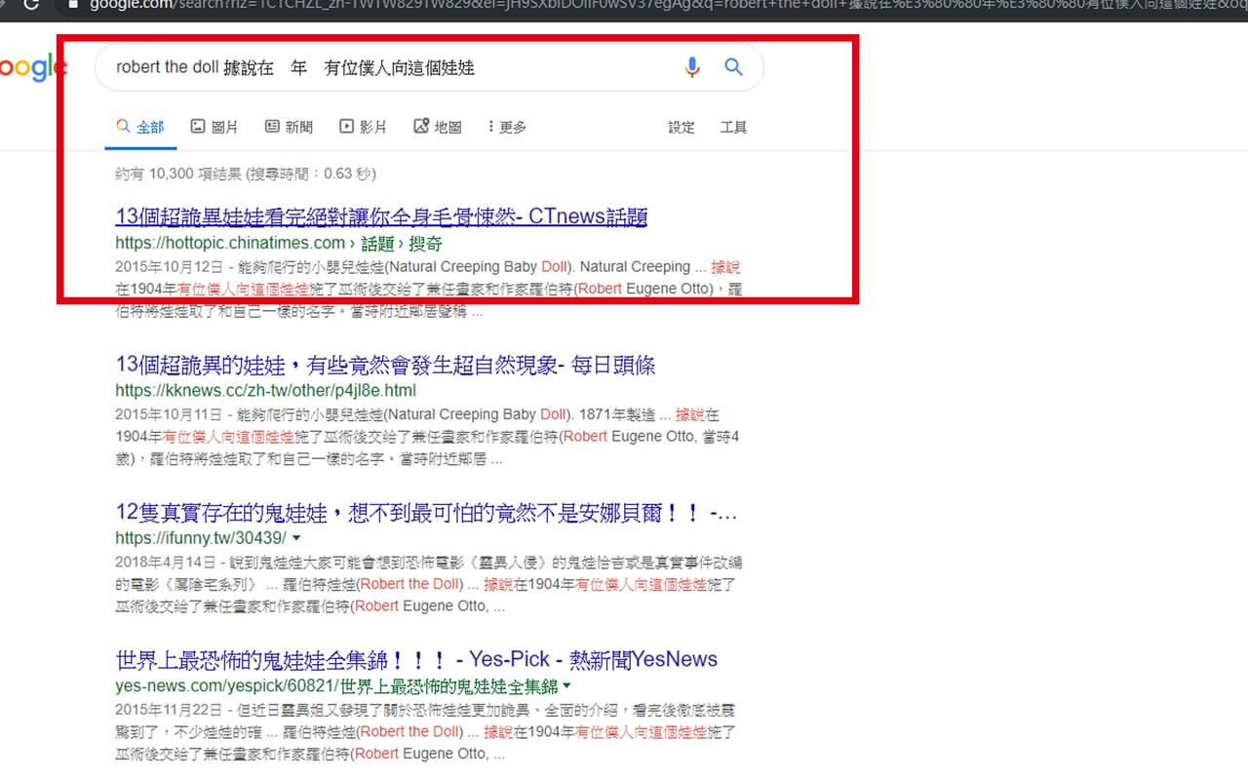This screenshot has width=1248, height=780.
Task: Expand the dropdown arrow beside yes-news.com URL
Action: pos(567,685)
